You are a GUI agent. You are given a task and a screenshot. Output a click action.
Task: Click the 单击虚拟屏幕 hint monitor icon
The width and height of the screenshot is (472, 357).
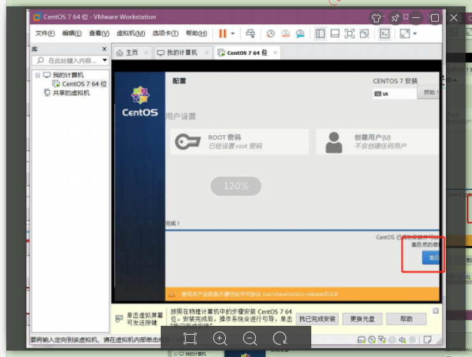point(119,318)
